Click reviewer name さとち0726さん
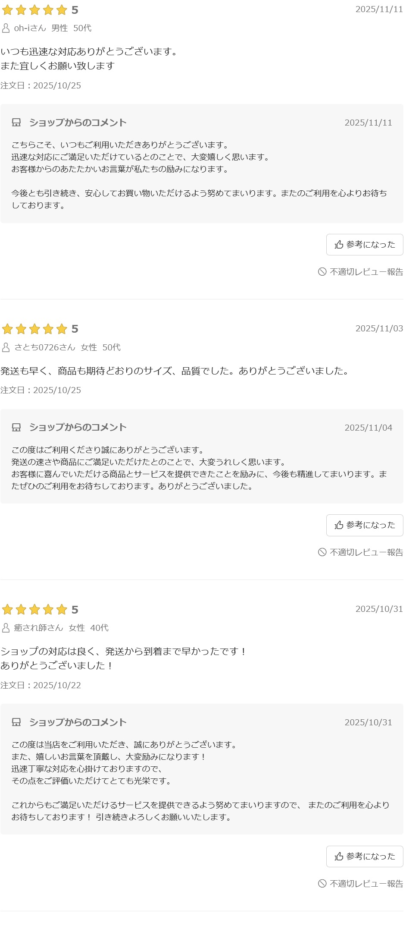The image size is (406, 932). [x=44, y=347]
